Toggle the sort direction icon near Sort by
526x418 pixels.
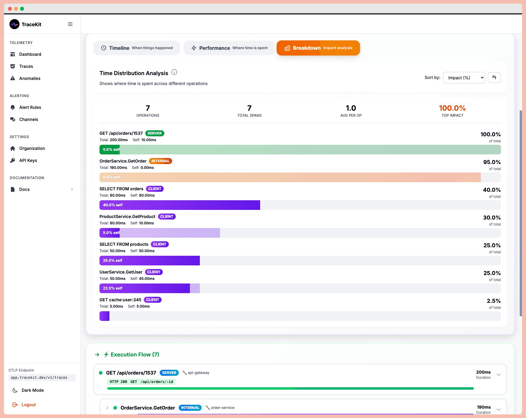tap(494, 78)
